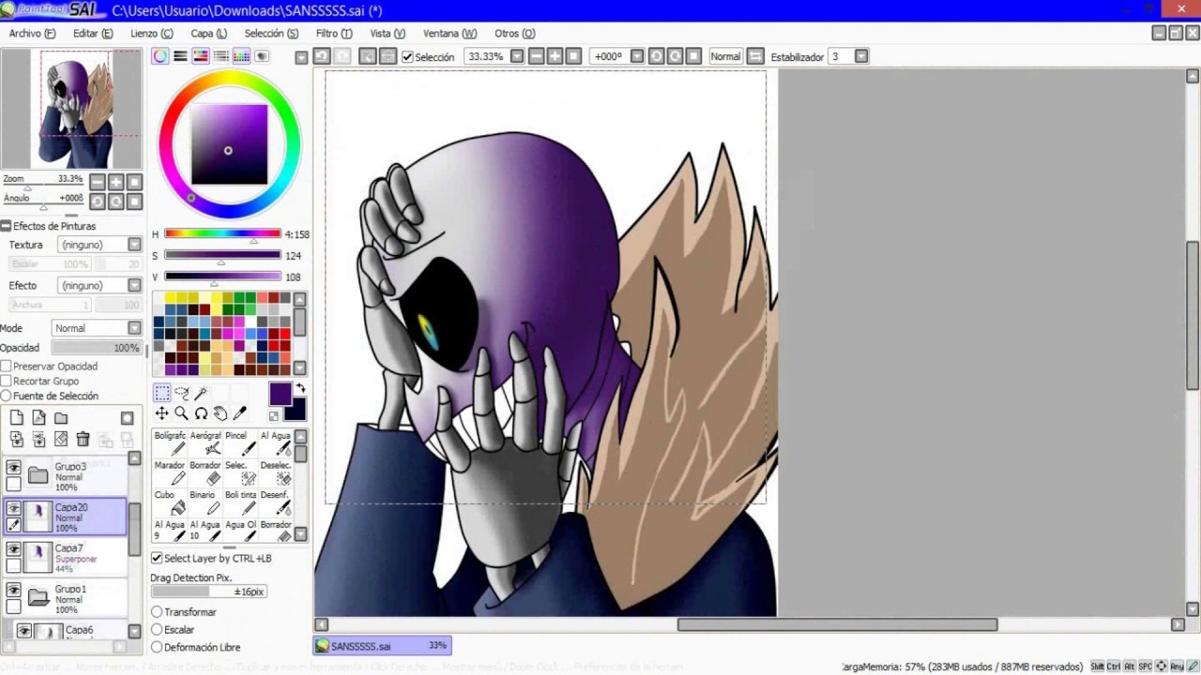This screenshot has width=1201, height=675.
Task: Enable Recortar Grupo checkbox
Action: coord(7,382)
